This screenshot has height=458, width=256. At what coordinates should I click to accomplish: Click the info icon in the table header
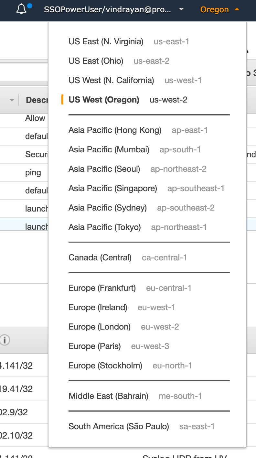click(x=5, y=340)
